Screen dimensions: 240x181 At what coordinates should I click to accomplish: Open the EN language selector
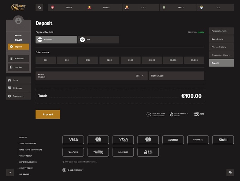coord(10,172)
